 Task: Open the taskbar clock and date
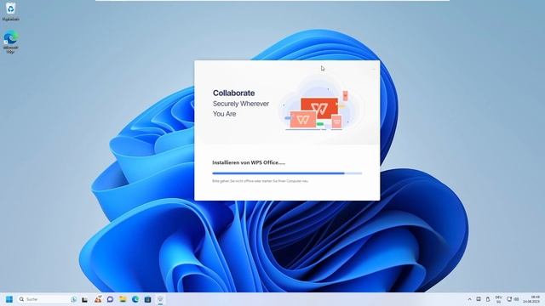pyautogui.click(x=532, y=299)
